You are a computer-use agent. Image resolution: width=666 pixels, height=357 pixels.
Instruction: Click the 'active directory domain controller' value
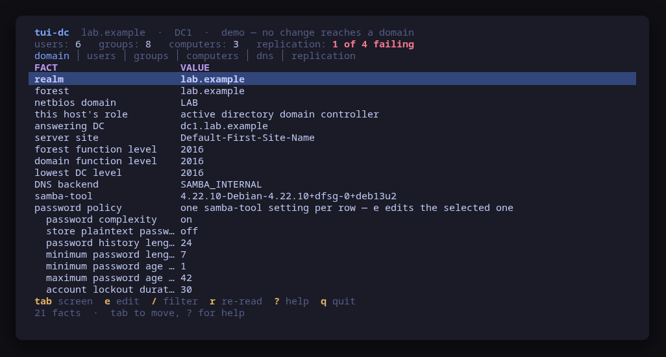(280, 115)
